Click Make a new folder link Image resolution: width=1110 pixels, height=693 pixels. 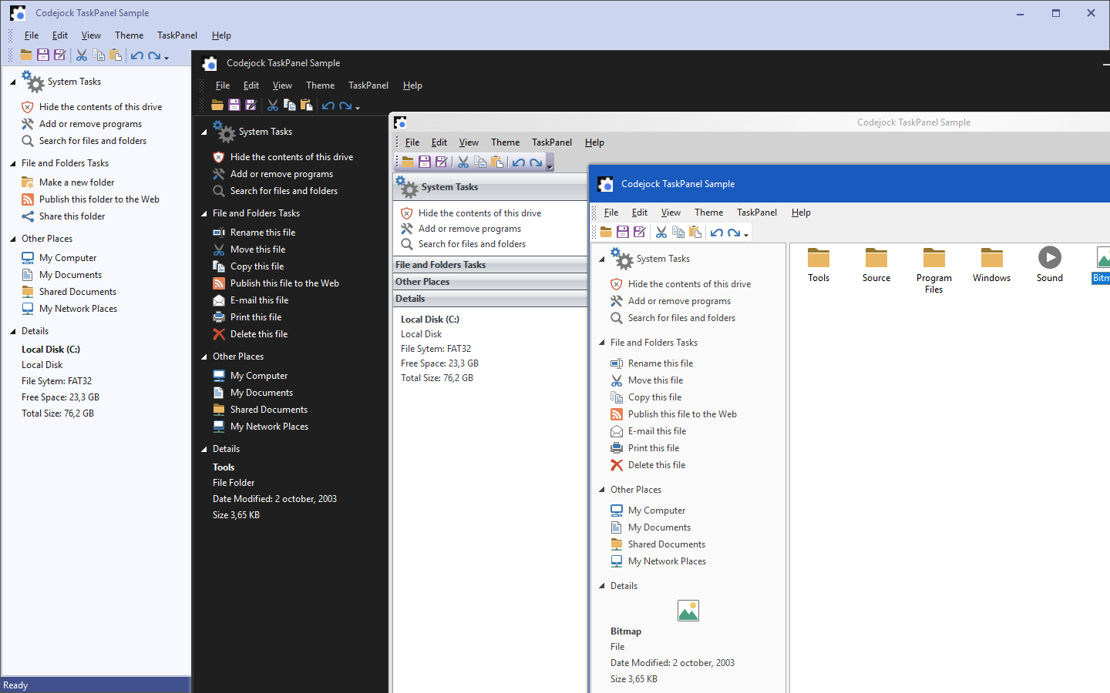(x=77, y=182)
